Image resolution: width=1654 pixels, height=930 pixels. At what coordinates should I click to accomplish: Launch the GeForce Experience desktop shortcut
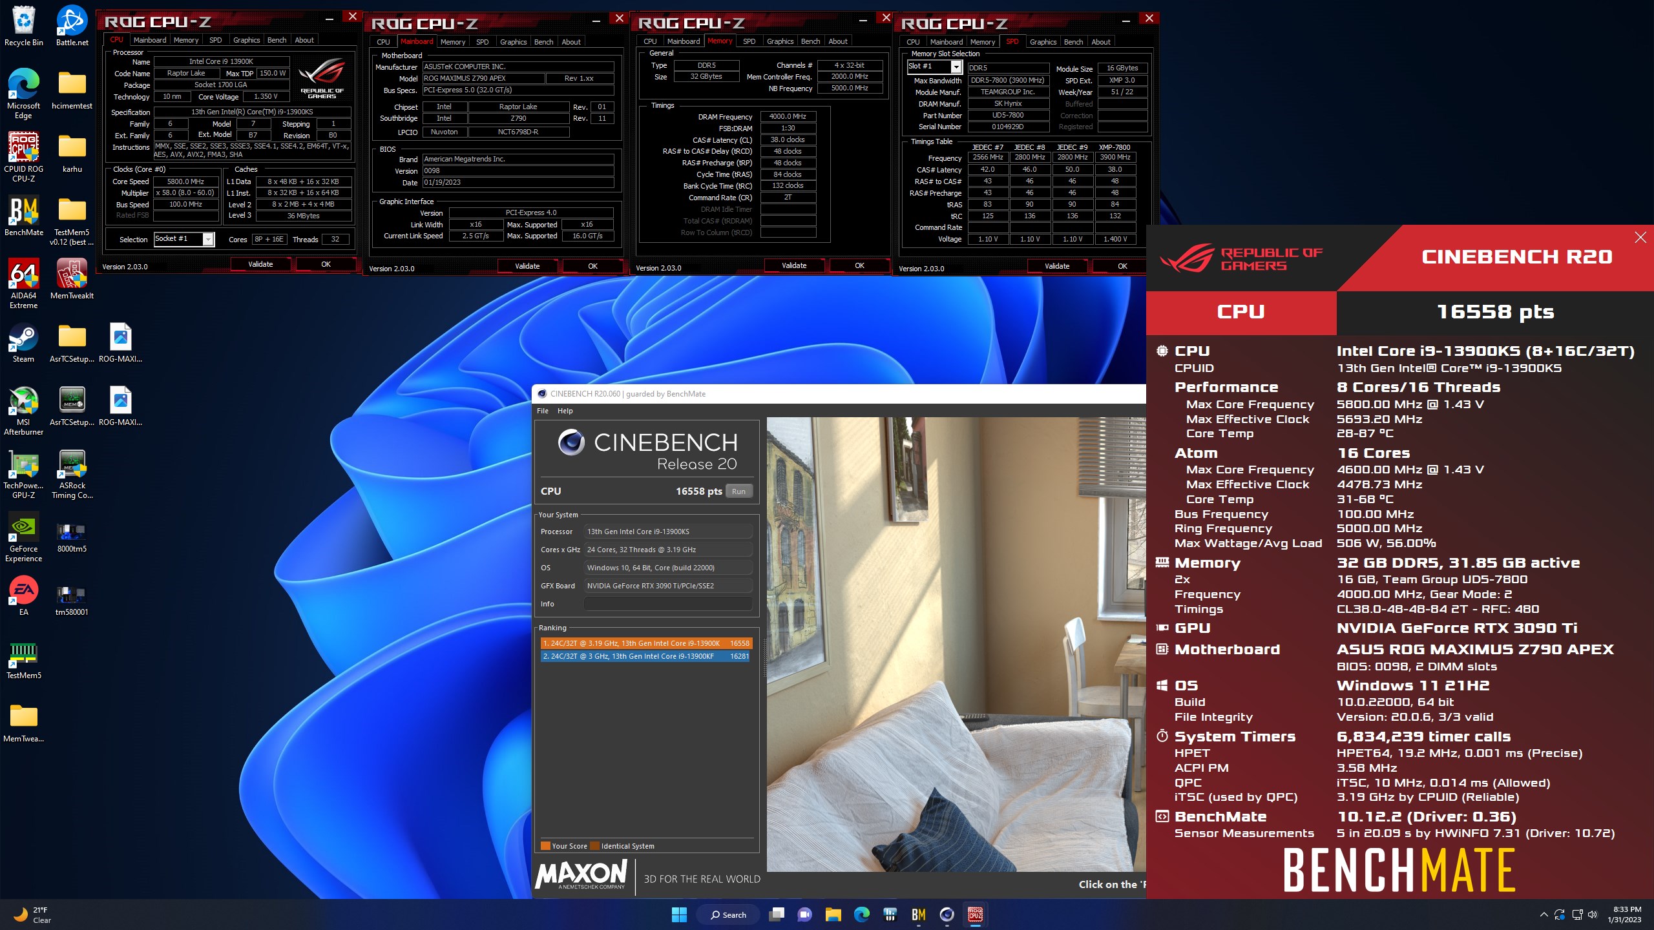[x=23, y=536]
